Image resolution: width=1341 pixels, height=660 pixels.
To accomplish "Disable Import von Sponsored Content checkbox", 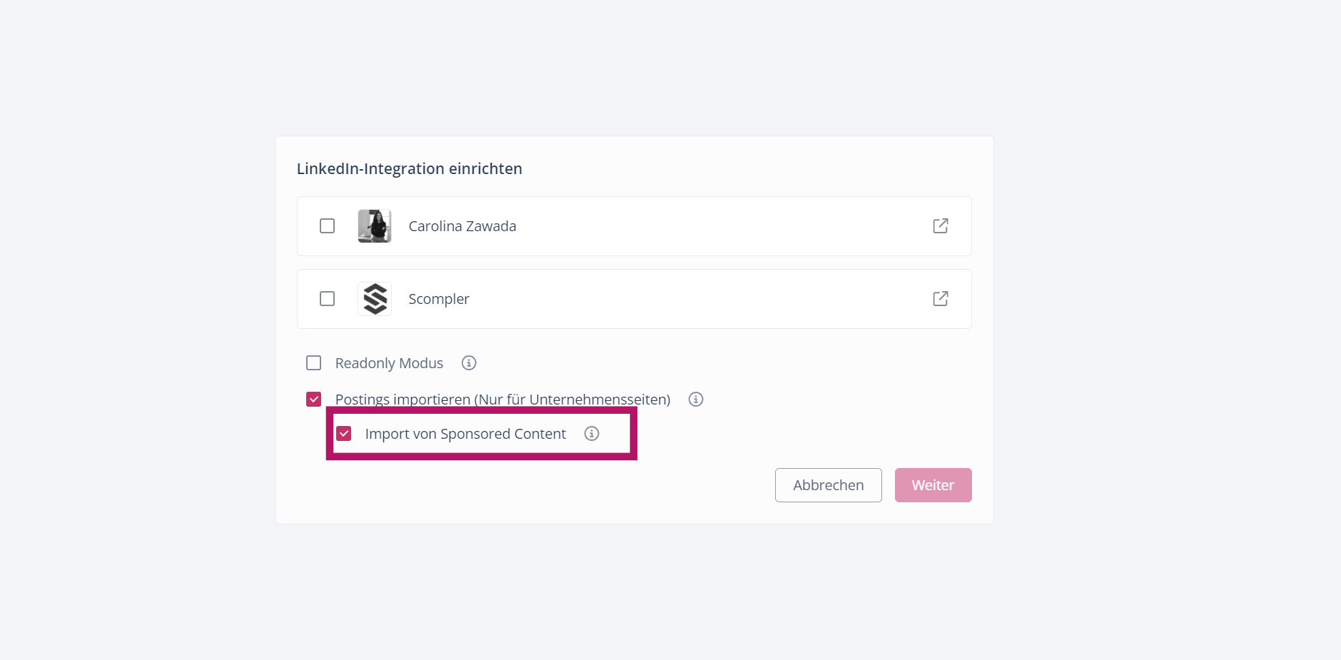I will (344, 434).
